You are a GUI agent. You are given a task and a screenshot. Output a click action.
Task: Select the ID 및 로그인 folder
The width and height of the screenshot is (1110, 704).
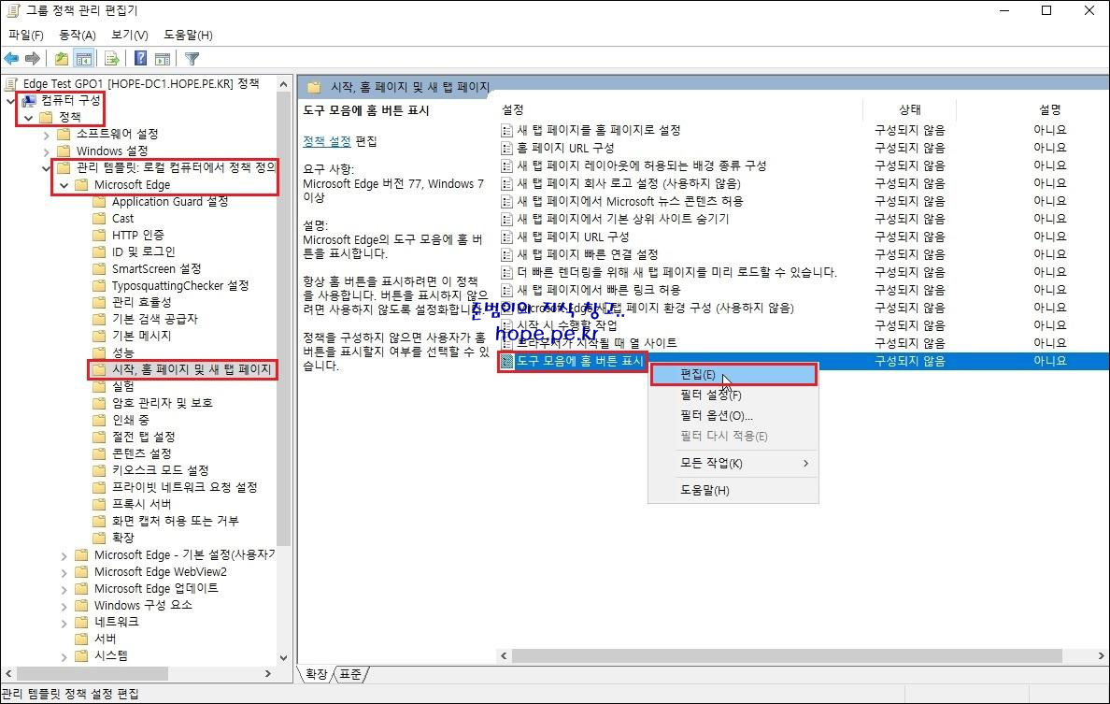click(x=143, y=251)
